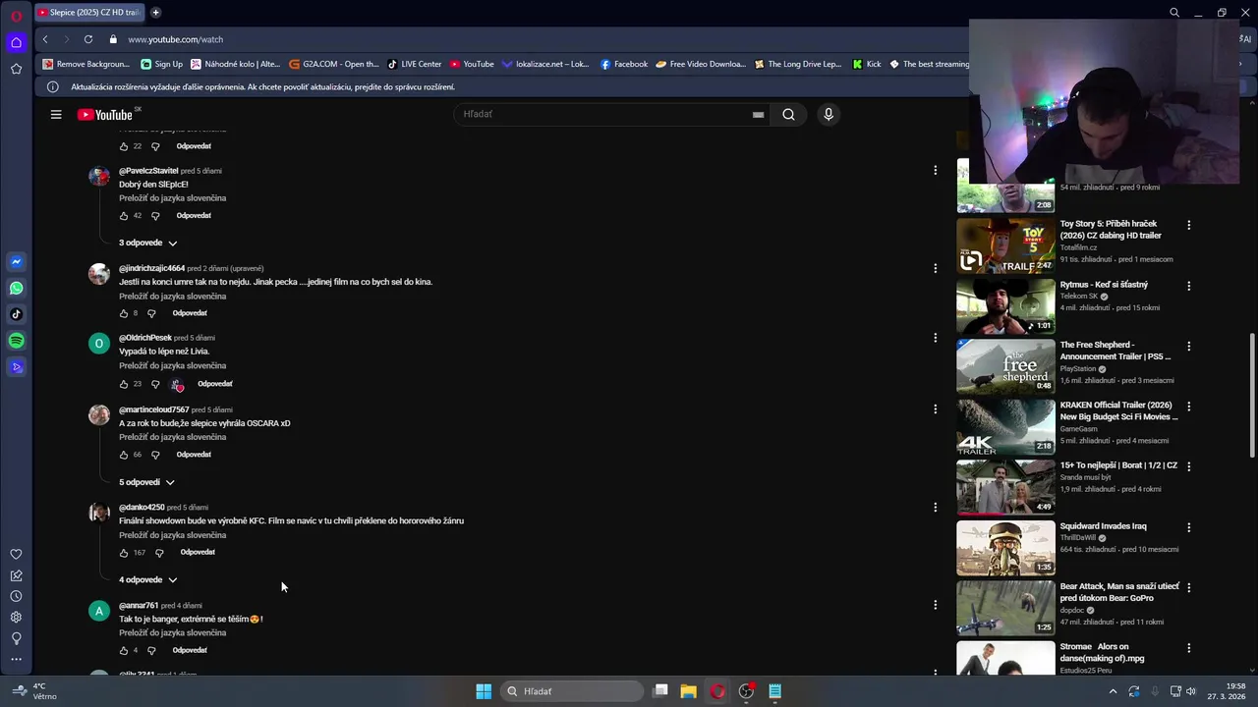Open the Opera sidebar home icon
Viewport: 1258px width, 707px height.
point(16,42)
